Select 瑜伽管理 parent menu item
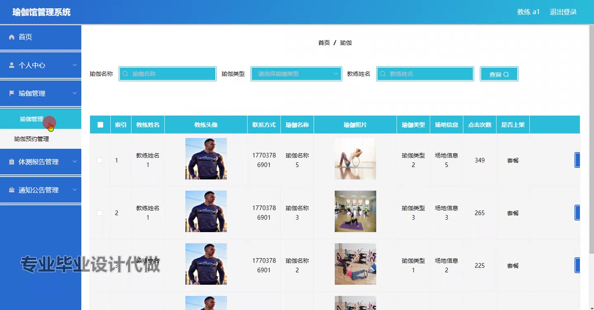Viewport: 594px width, 310px height. tap(40, 94)
